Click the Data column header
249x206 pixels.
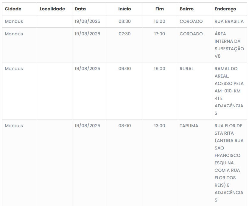point(80,9)
